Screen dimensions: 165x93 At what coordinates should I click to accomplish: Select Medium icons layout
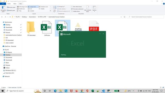[44, 7]
